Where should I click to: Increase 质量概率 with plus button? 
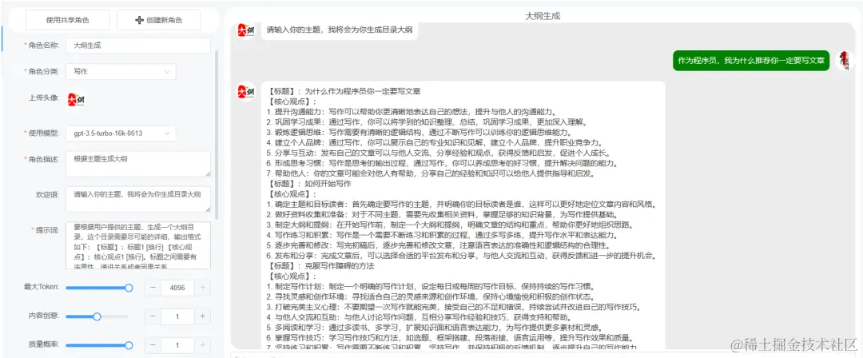coord(202,345)
